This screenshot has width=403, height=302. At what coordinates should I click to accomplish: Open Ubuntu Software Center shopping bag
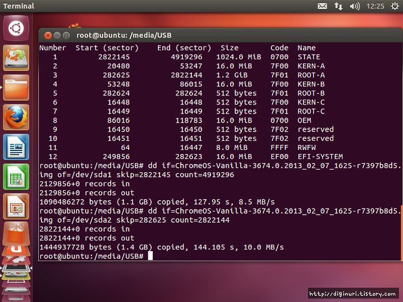tap(16, 234)
